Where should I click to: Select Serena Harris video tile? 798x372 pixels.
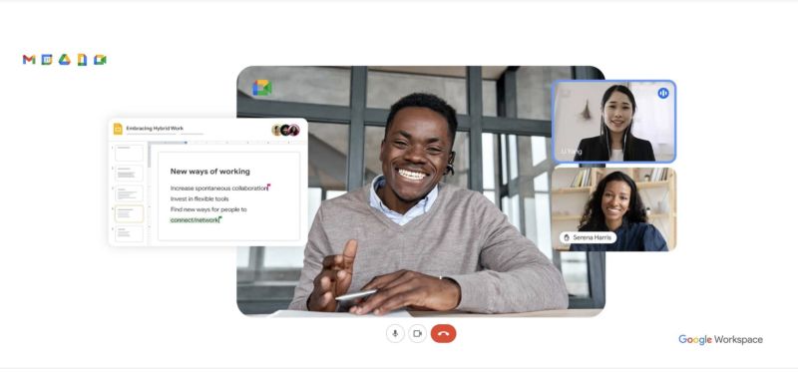(613, 209)
